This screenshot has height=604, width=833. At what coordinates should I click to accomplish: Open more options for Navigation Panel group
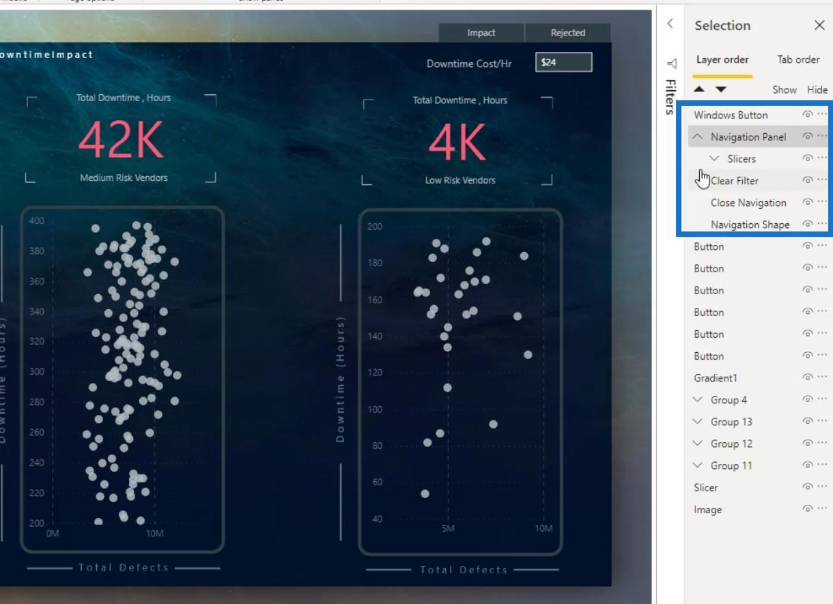coord(822,136)
